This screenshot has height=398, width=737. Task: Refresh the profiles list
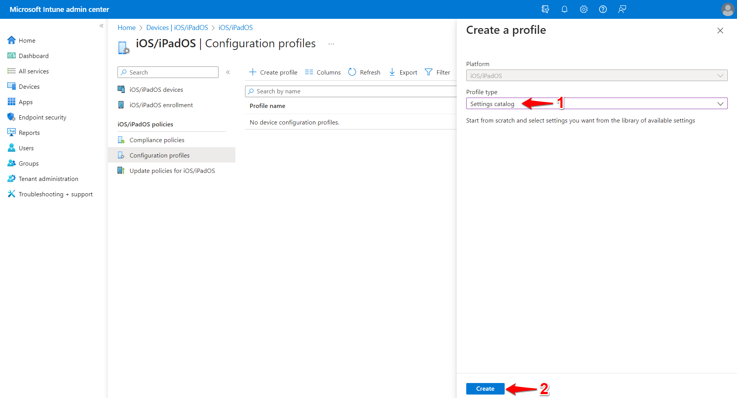pyautogui.click(x=364, y=72)
